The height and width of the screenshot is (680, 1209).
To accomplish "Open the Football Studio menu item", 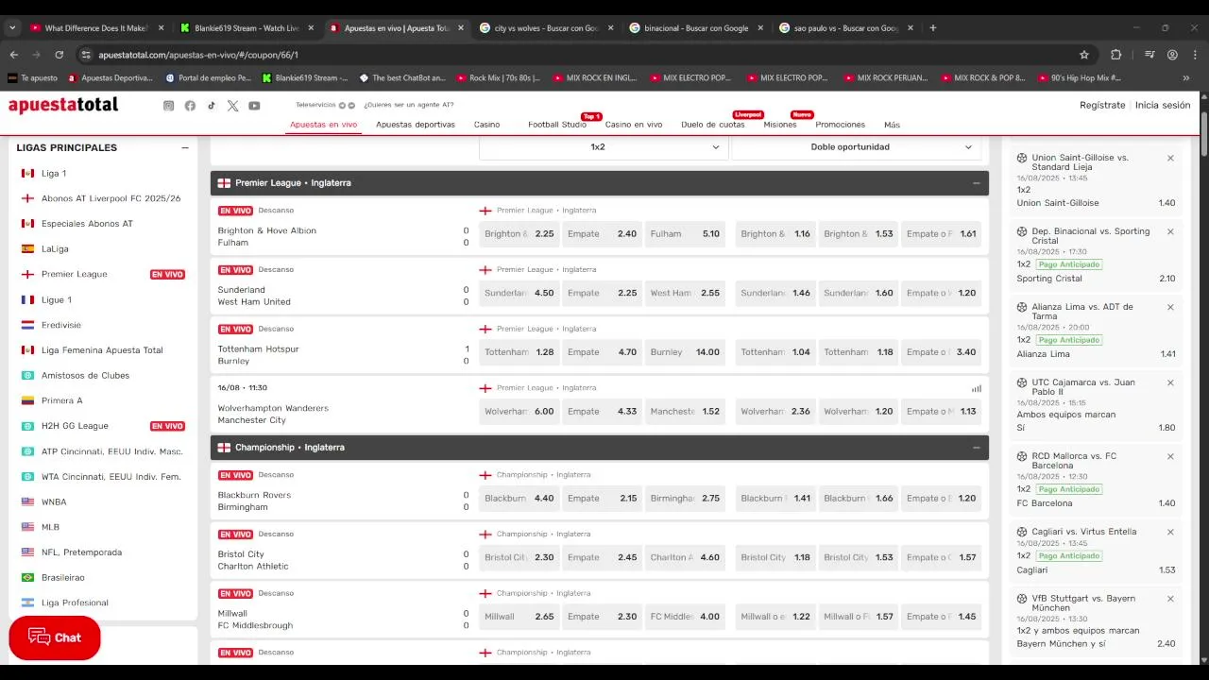I will click(x=557, y=125).
